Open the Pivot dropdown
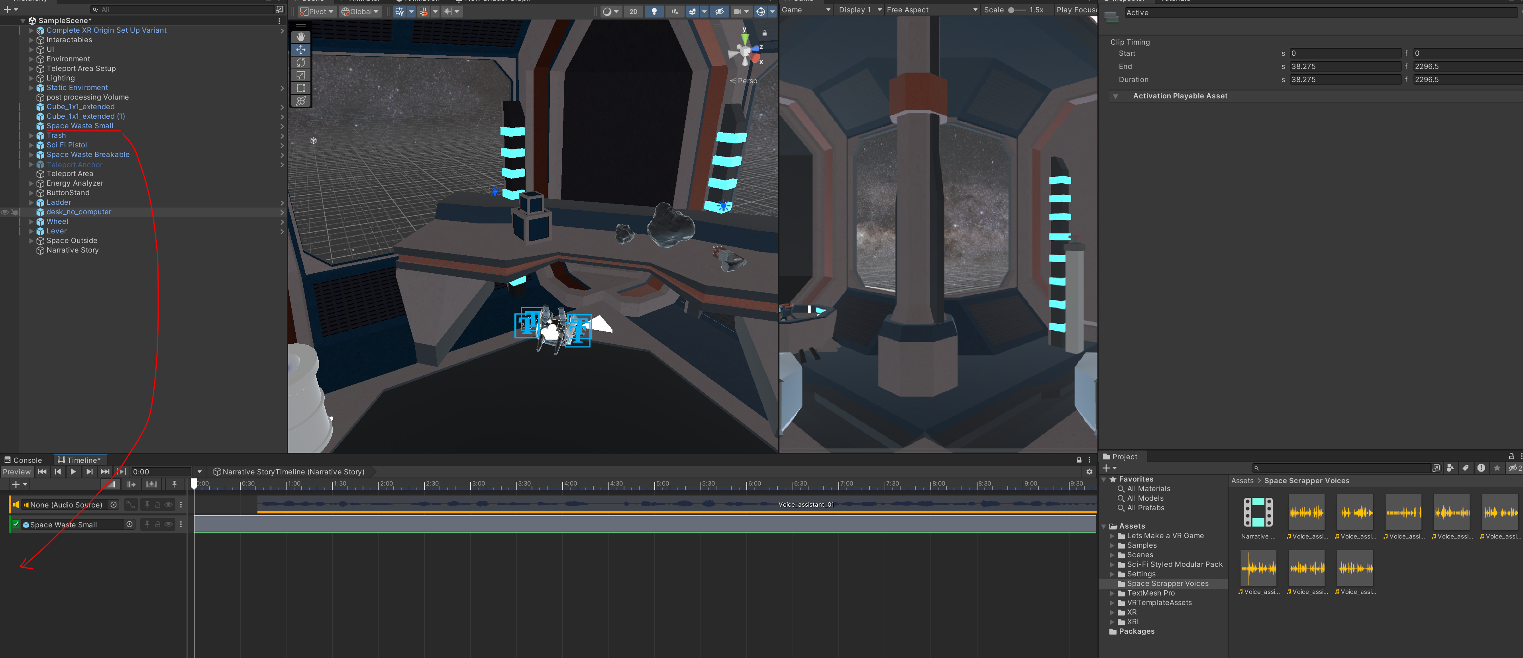This screenshot has width=1523, height=658. click(317, 11)
